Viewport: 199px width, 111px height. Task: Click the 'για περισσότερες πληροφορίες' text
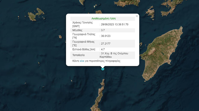click(103, 61)
